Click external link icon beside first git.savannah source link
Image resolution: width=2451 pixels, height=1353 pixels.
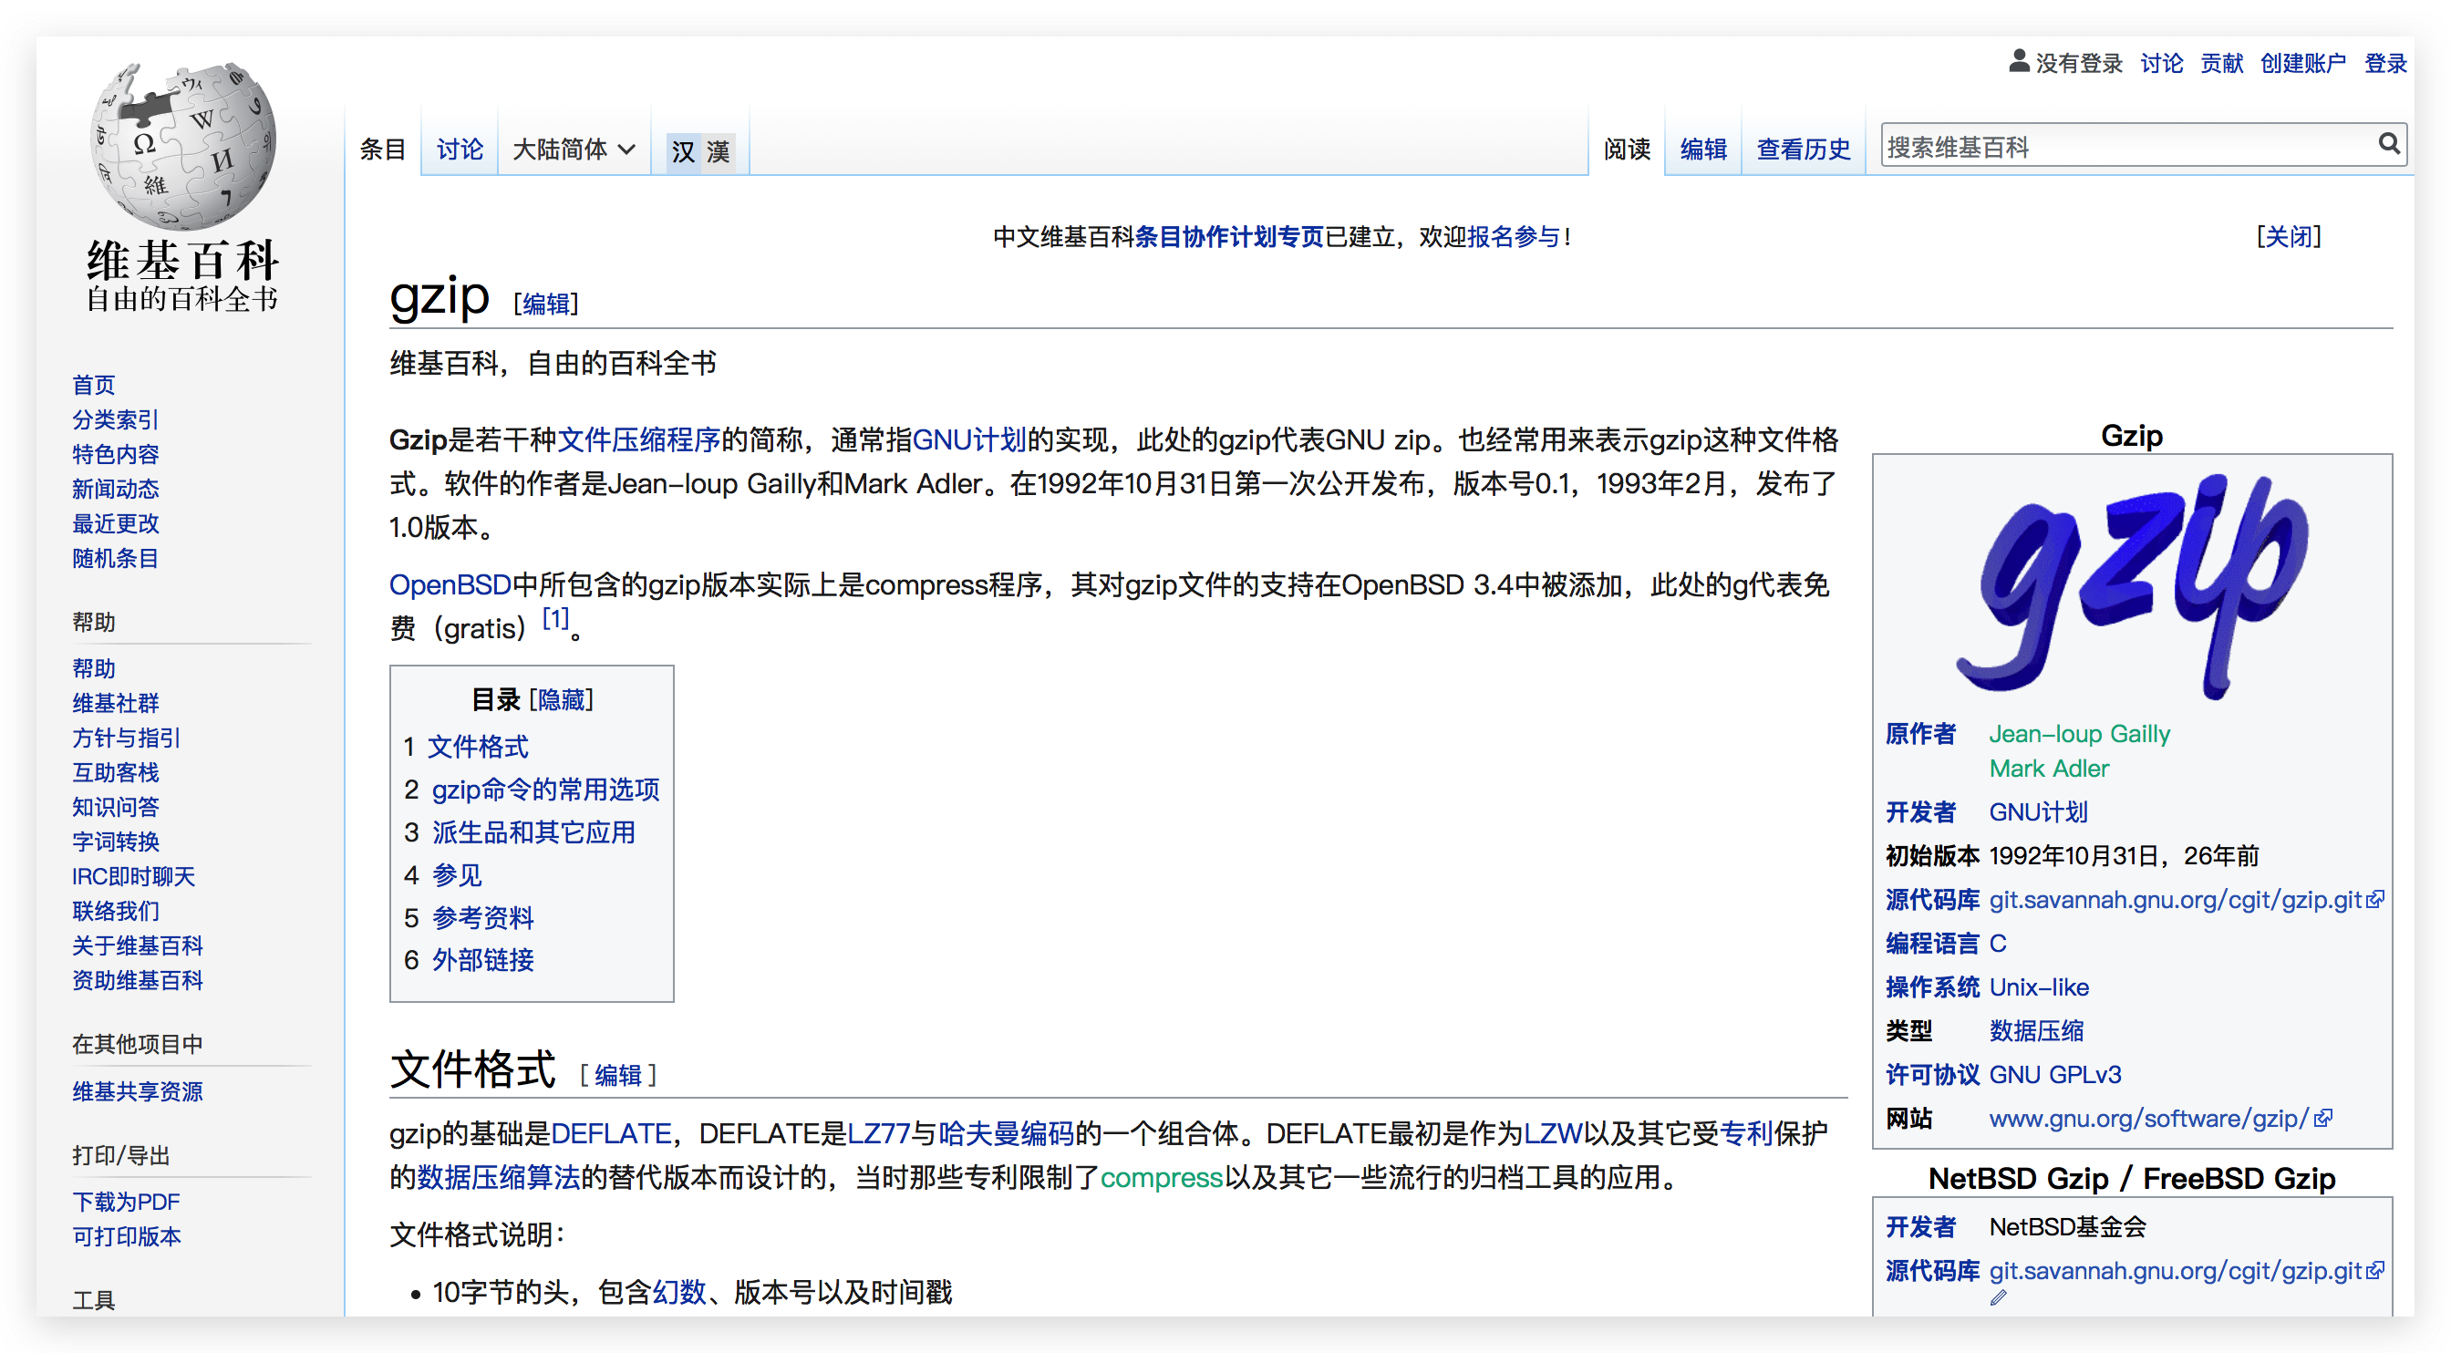coord(2376,899)
